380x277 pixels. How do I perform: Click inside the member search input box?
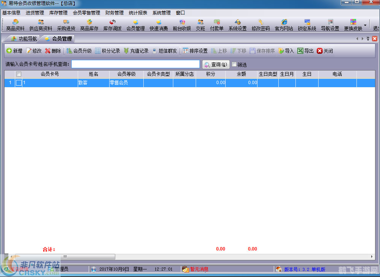135,64
